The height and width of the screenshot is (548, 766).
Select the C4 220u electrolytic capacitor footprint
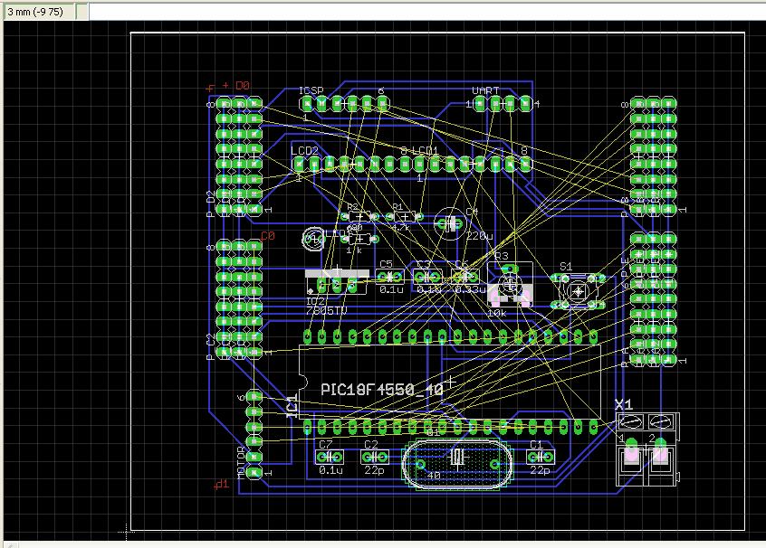[x=450, y=223]
